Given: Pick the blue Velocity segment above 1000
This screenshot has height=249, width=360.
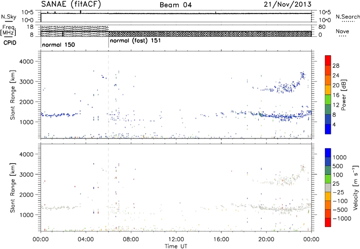Looking at the screenshot, I should coord(328,153).
